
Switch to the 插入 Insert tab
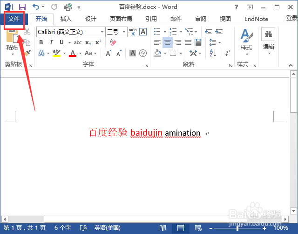(x=66, y=19)
